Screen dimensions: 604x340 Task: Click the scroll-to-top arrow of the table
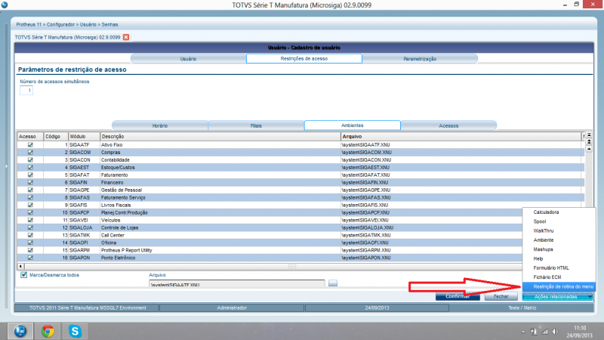pos(589,135)
